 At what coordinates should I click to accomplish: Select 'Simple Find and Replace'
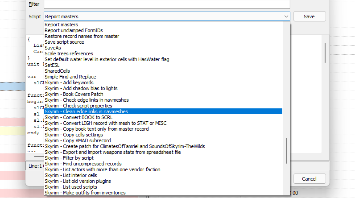click(163, 77)
